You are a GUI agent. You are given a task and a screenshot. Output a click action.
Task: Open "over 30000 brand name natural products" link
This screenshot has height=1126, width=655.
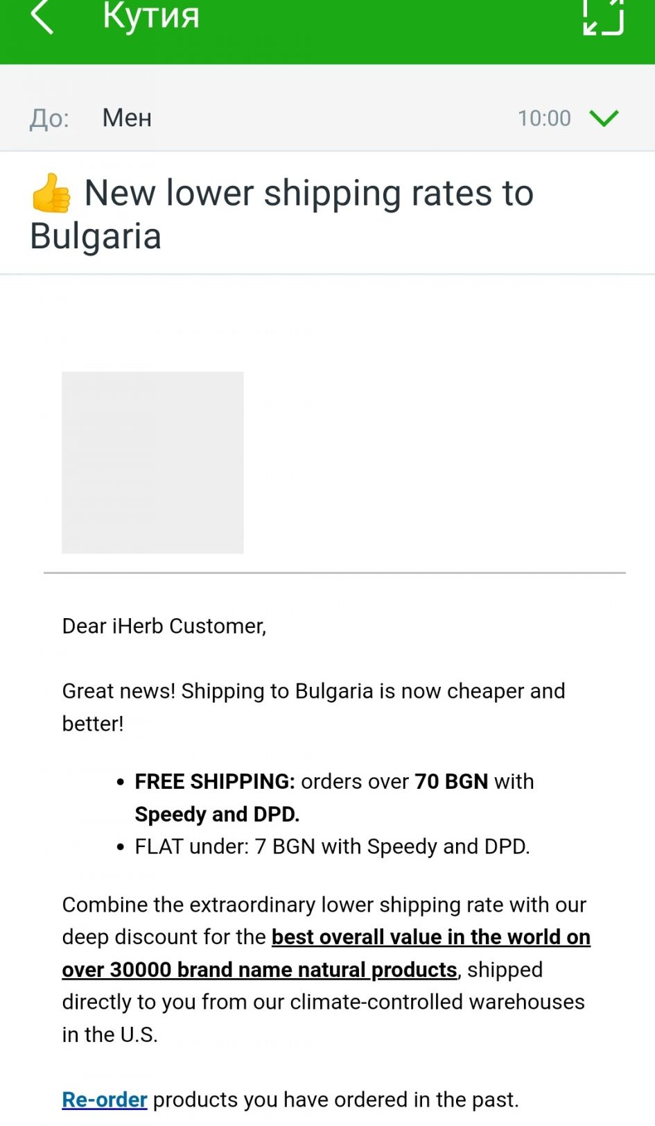tap(259, 970)
